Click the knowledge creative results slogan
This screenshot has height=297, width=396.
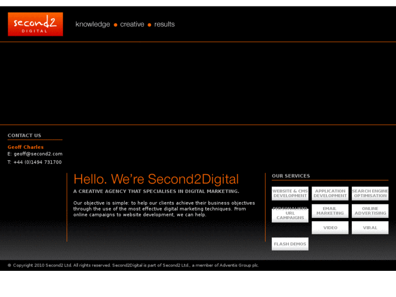click(x=125, y=25)
